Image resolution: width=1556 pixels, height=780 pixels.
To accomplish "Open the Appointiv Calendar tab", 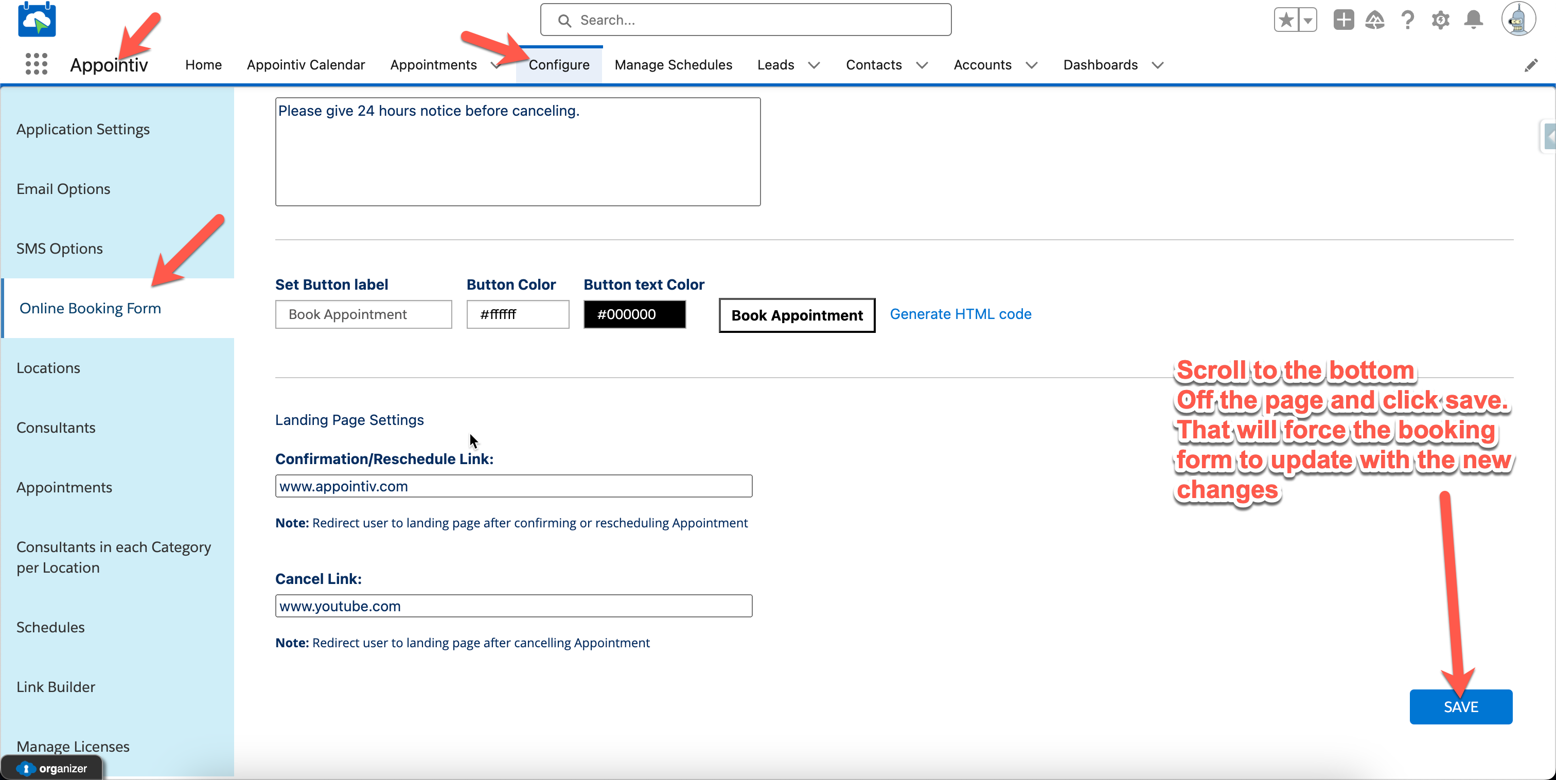I will point(306,65).
